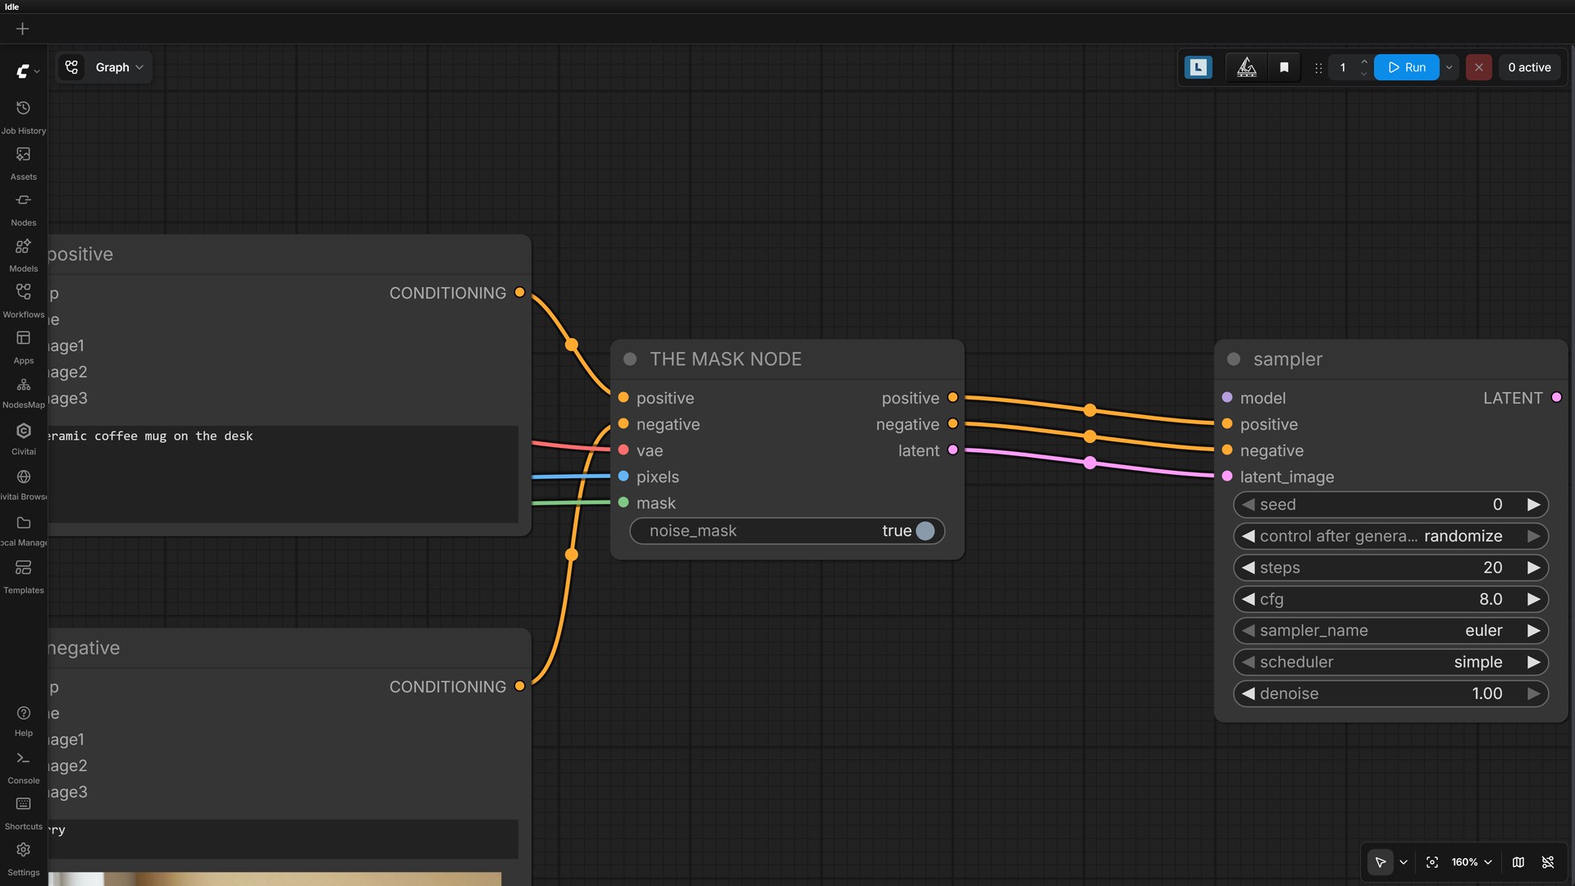Click vae input slot on THE MASK NODE
Viewport: 1575px width, 886px height.
coord(623,450)
